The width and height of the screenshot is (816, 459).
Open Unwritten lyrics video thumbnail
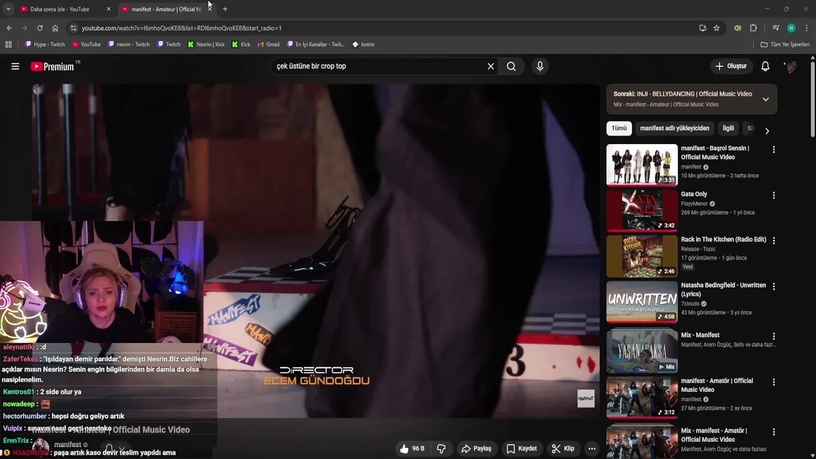click(642, 302)
